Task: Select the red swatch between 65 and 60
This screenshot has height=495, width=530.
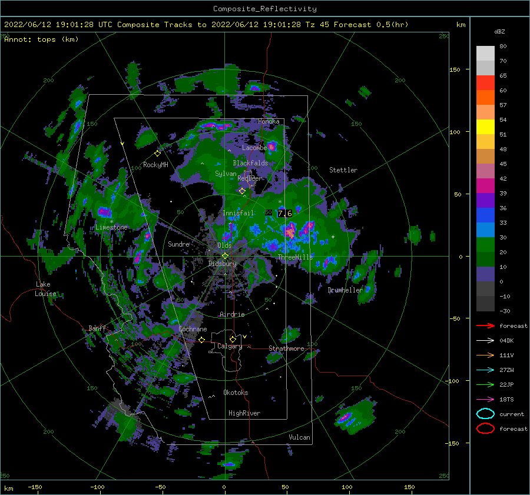Action: tap(485, 83)
